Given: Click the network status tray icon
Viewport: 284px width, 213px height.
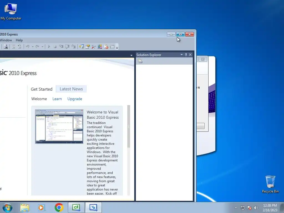Looking at the screenshot, I should [242, 208].
